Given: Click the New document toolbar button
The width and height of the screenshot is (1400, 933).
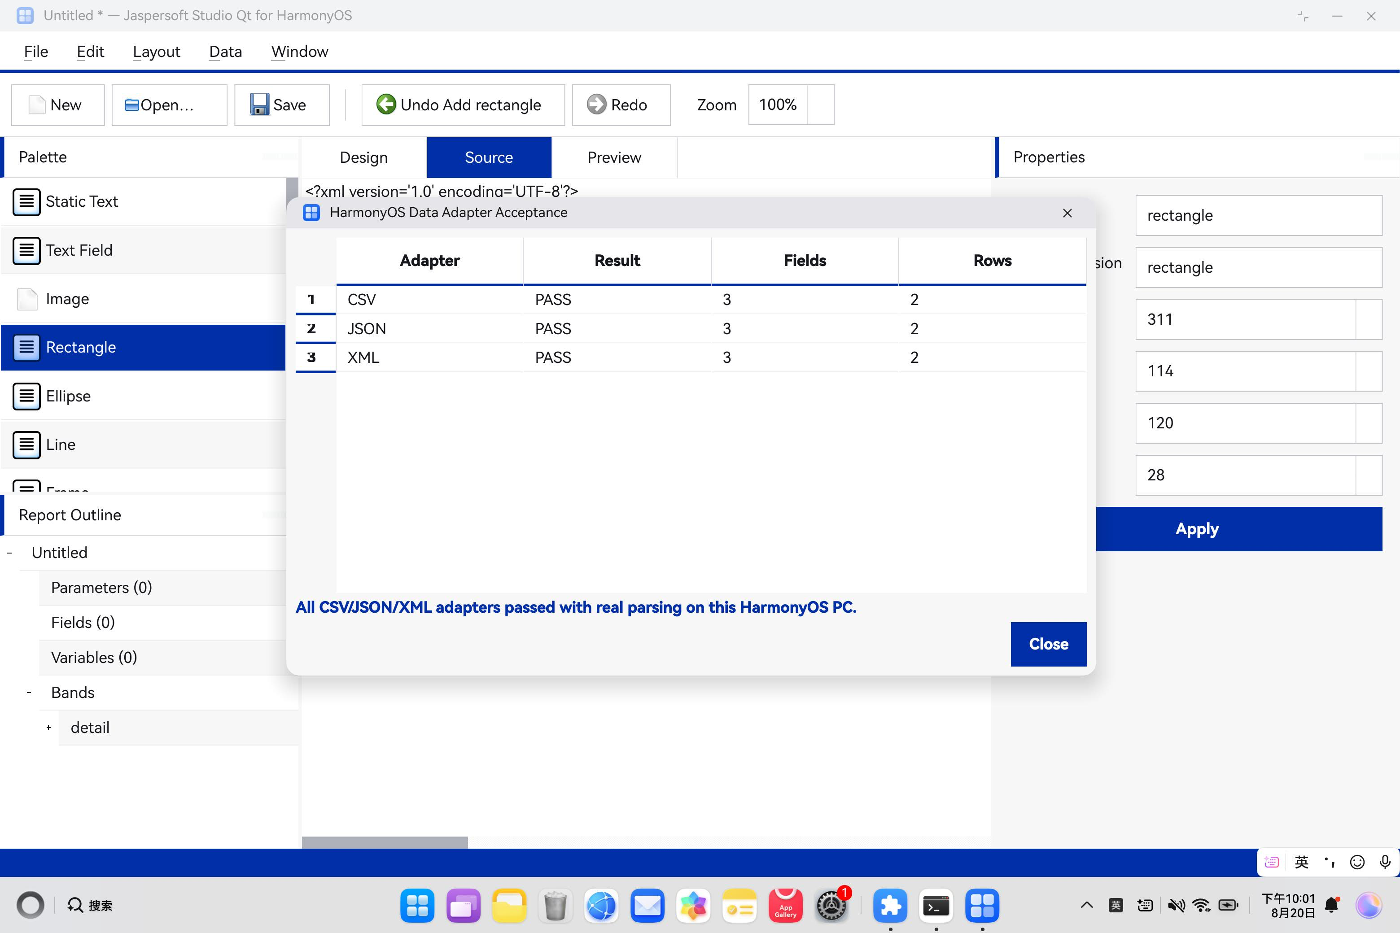Looking at the screenshot, I should tap(58, 105).
